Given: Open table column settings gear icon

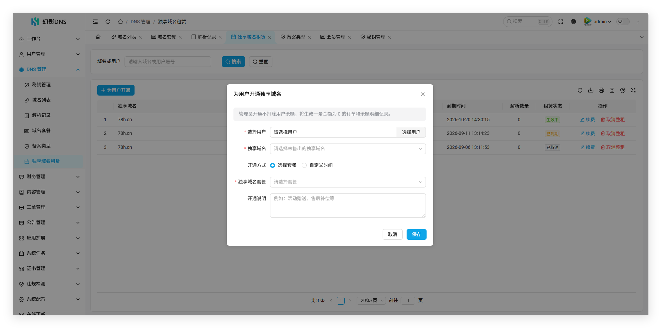Looking at the screenshot, I should (623, 90).
